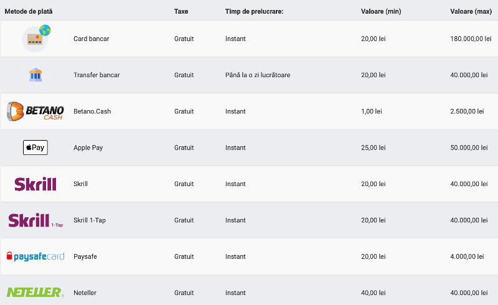The height and width of the screenshot is (305, 498).
Task: Click the paysafecard logo
Action: pyautogui.click(x=35, y=256)
